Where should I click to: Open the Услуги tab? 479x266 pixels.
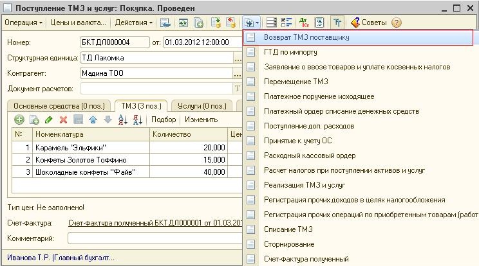tap(202, 105)
